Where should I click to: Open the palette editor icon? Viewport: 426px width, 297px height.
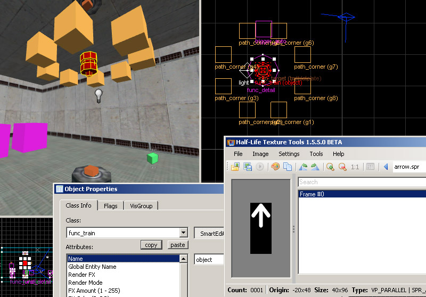click(x=275, y=167)
